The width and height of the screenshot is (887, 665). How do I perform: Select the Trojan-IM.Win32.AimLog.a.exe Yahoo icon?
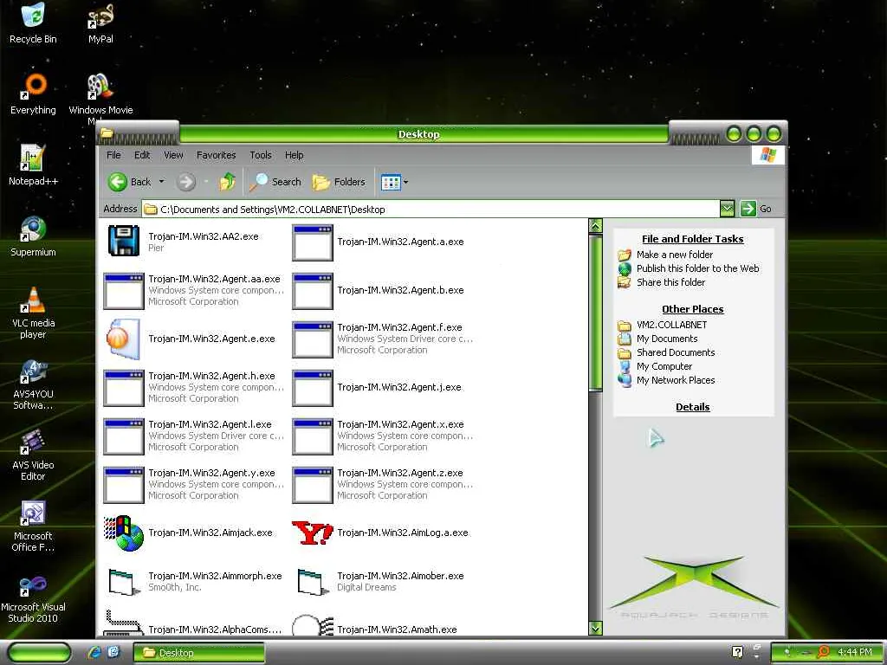(312, 533)
